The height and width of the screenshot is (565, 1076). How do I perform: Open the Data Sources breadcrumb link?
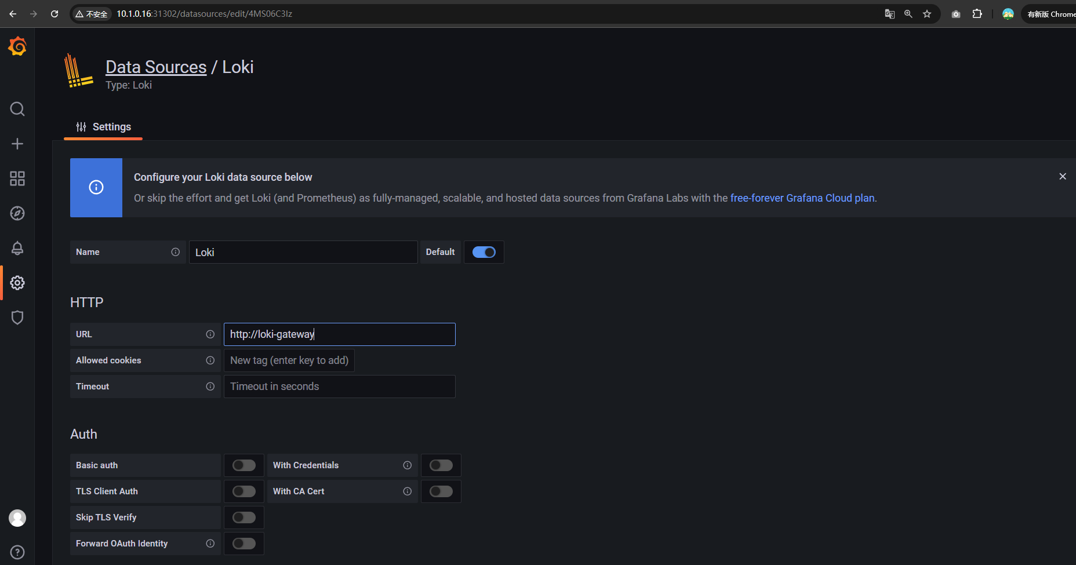pos(156,67)
